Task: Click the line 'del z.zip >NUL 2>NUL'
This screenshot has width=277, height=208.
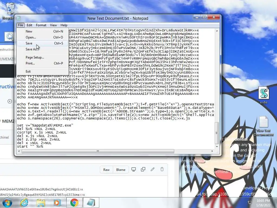Action: [38, 139]
